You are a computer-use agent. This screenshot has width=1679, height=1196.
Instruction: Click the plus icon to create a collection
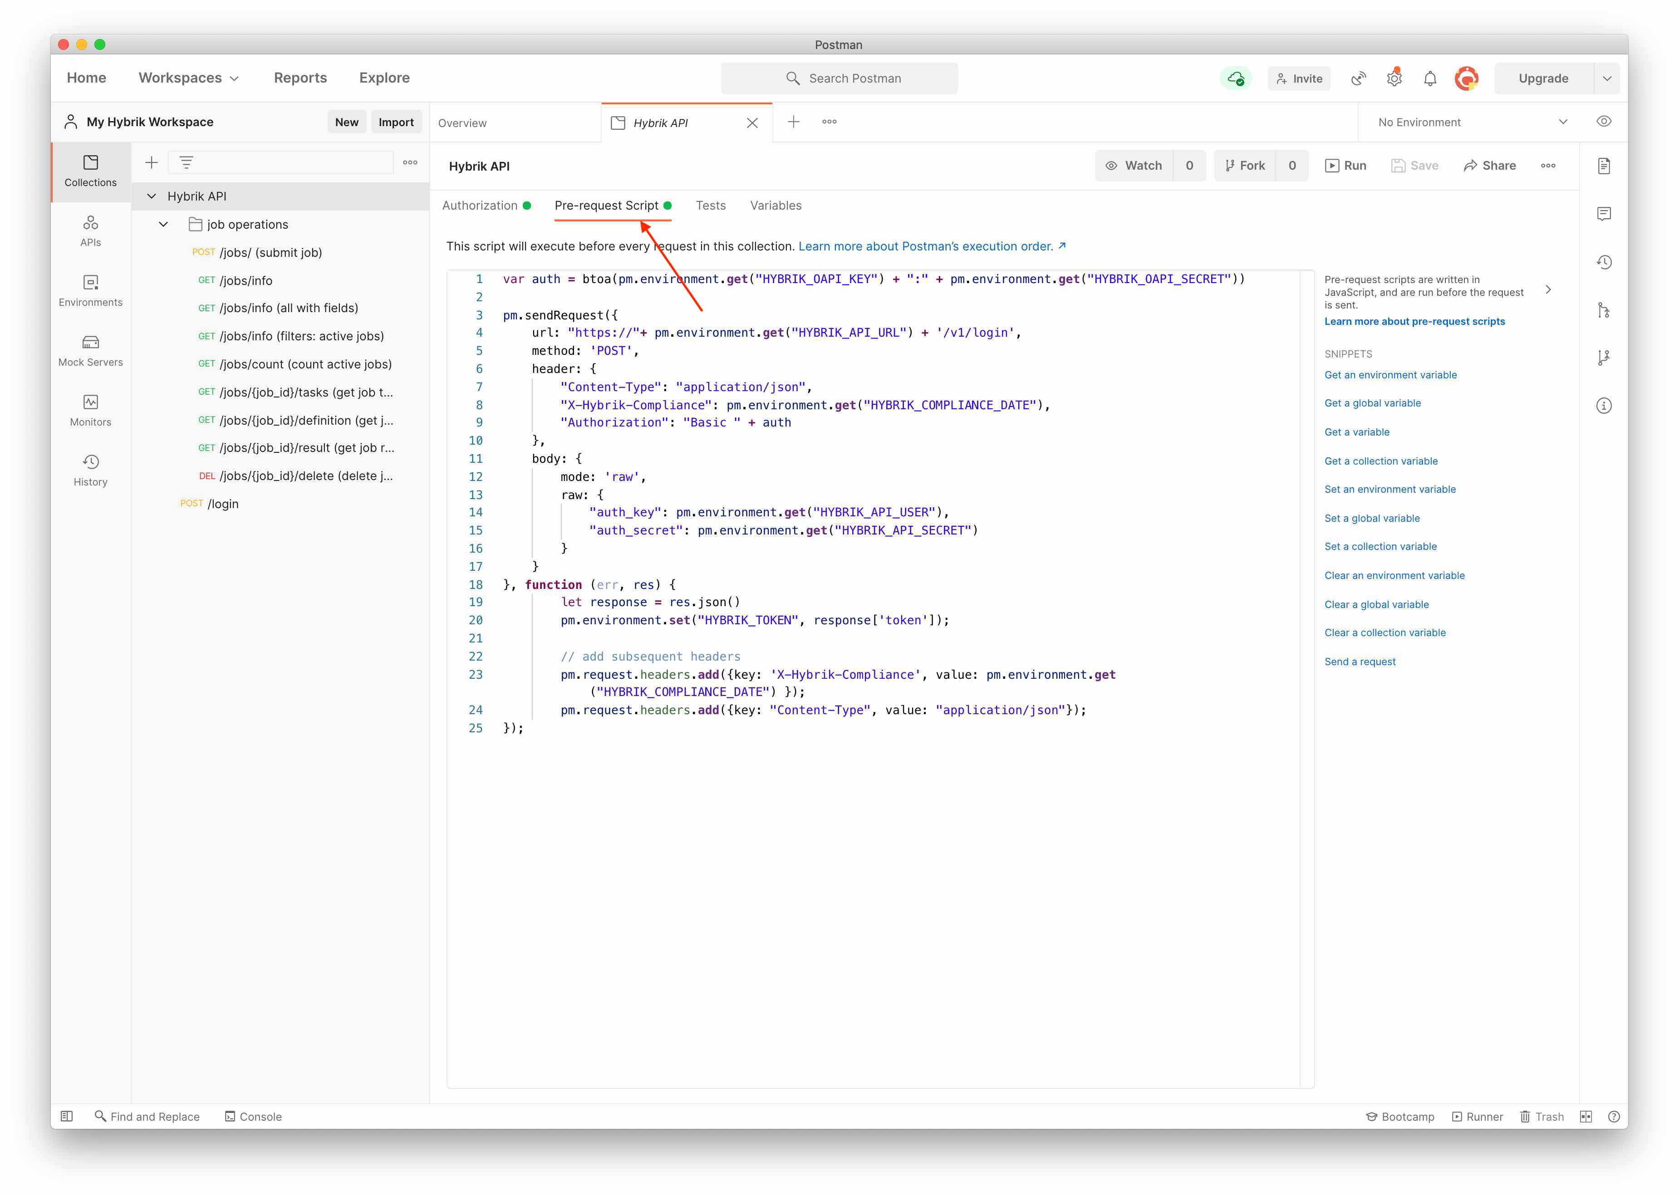point(152,162)
